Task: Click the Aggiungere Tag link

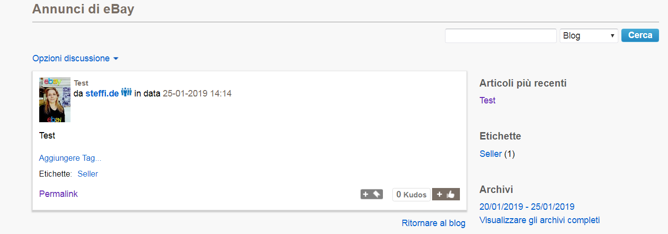Action: coord(70,158)
